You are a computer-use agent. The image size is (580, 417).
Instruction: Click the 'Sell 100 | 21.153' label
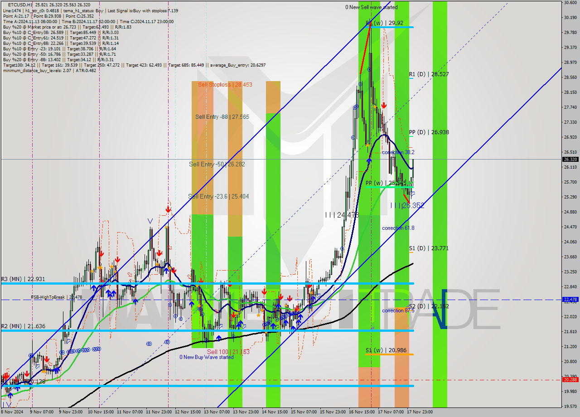coord(228,352)
